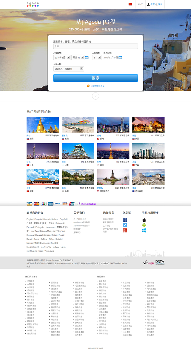The image size is (191, 352).
Task: Open the number of nights dropdown
Action: point(96,57)
